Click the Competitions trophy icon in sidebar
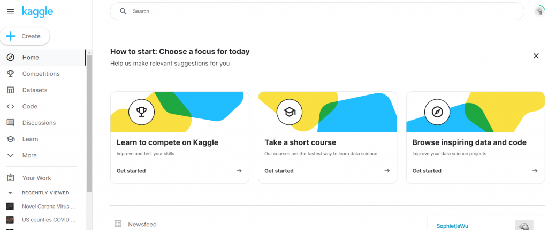 pyautogui.click(x=10, y=74)
